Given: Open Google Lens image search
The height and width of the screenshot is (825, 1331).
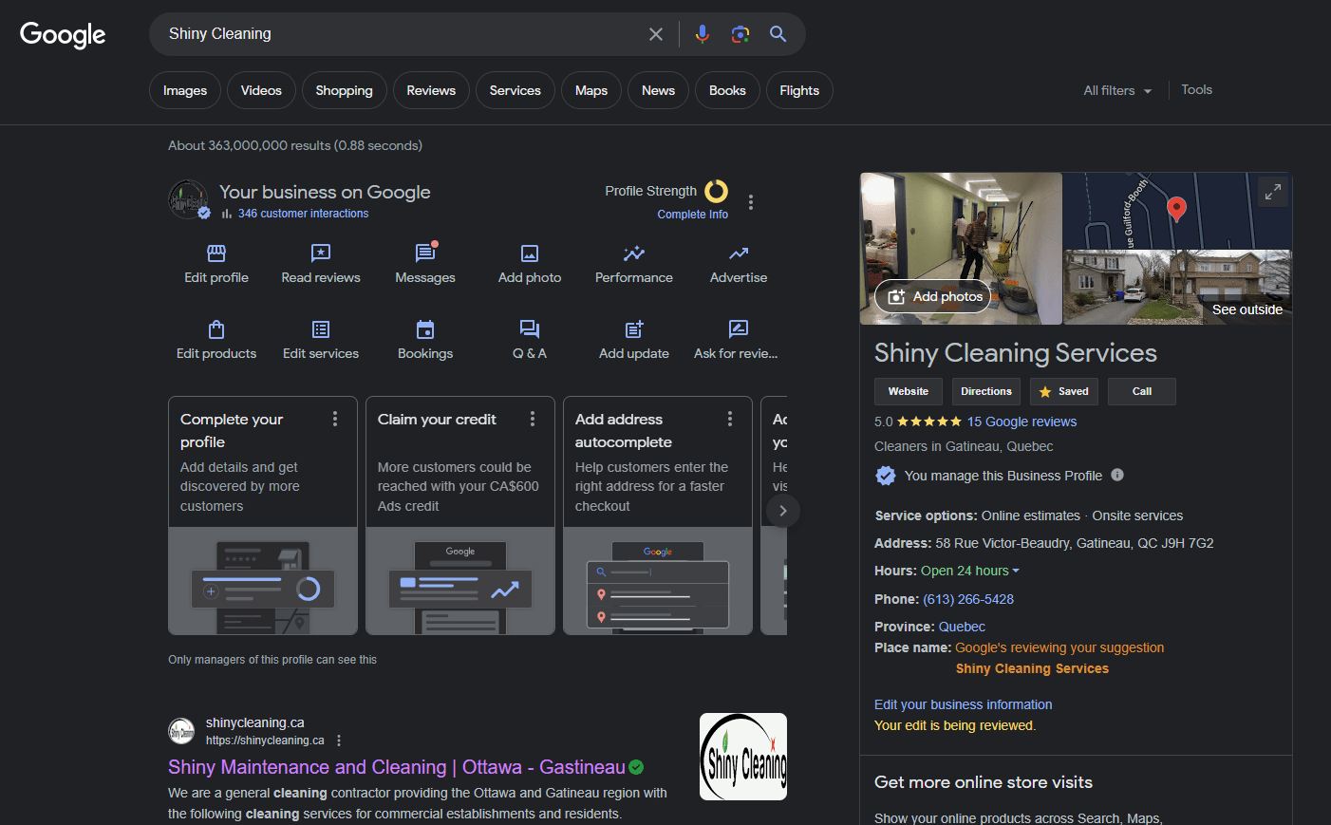Looking at the screenshot, I should coord(740,34).
